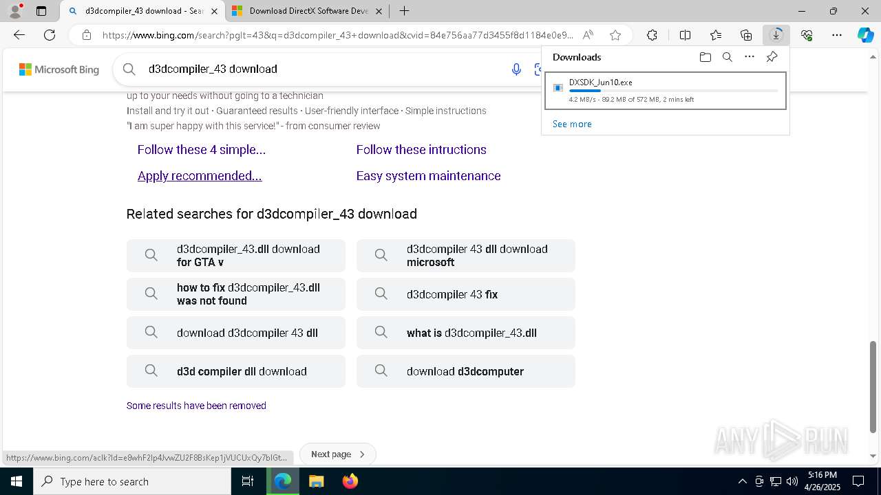This screenshot has height=495, width=881.
Task: Open the tab actions menu icon
Action: tap(41, 11)
